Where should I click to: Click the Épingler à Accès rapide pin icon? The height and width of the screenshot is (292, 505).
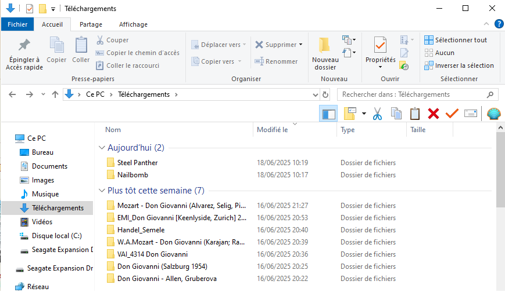point(24,45)
